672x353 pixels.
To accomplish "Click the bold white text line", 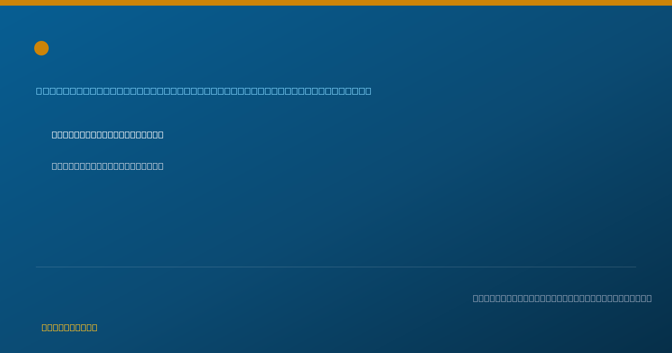I will 108,134.
